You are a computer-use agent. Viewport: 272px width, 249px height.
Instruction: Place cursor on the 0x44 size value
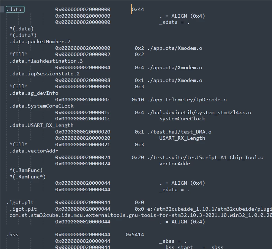(138, 9)
